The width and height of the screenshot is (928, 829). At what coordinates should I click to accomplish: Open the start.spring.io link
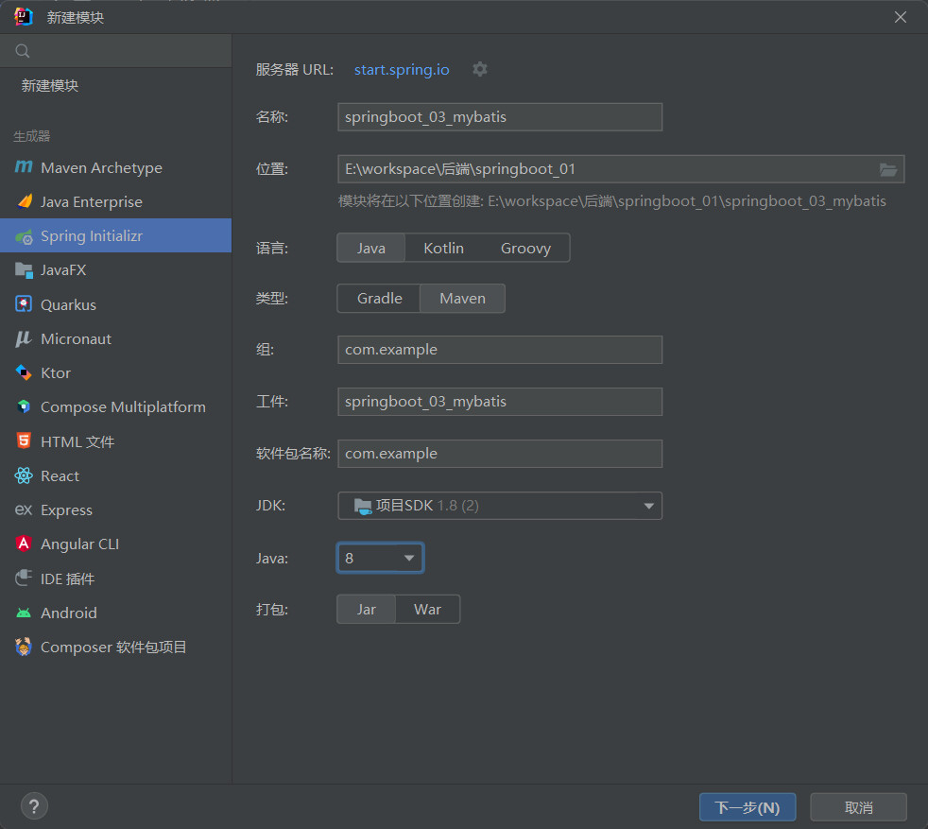(x=402, y=69)
